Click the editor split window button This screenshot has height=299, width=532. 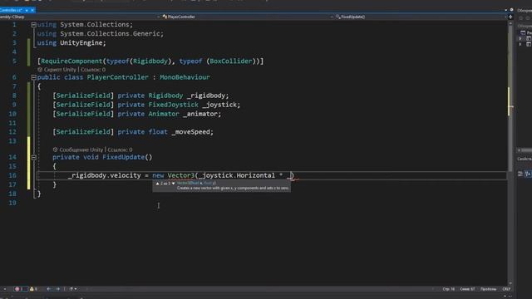pos(510,17)
